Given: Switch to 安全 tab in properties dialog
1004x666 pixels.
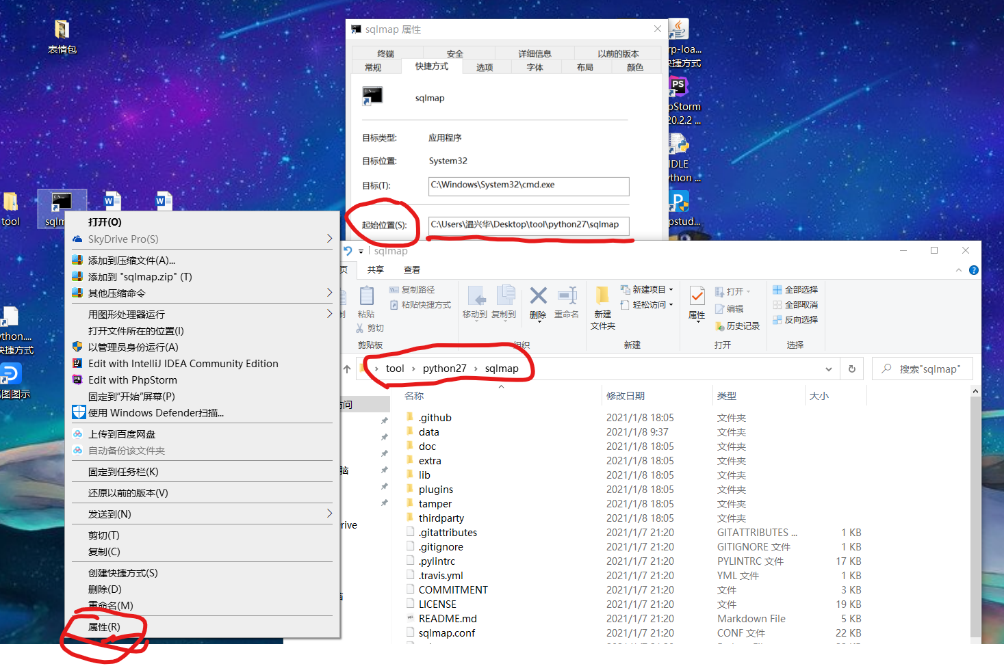Looking at the screenshot, I should [455, 53].
